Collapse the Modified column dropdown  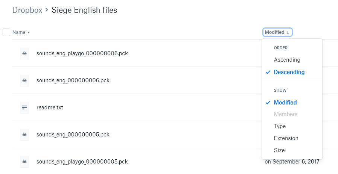pos(277,32)
